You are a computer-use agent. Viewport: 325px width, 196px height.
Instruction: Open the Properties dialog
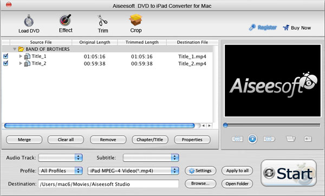click(192, 140)
